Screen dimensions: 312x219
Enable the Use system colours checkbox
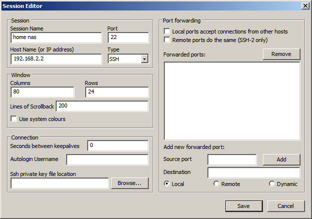14,119
